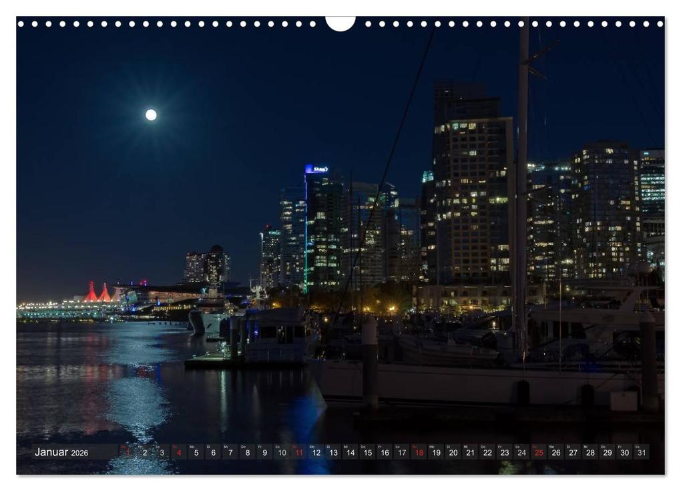The height and width of the screenshot is (491, 681).
Task: Toggle selection of date 5 under Mo label
Action: pyautogui.click(x=196, y=452)
